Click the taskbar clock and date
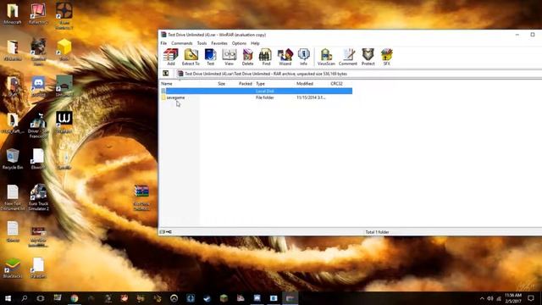 [x=513, y=298]
